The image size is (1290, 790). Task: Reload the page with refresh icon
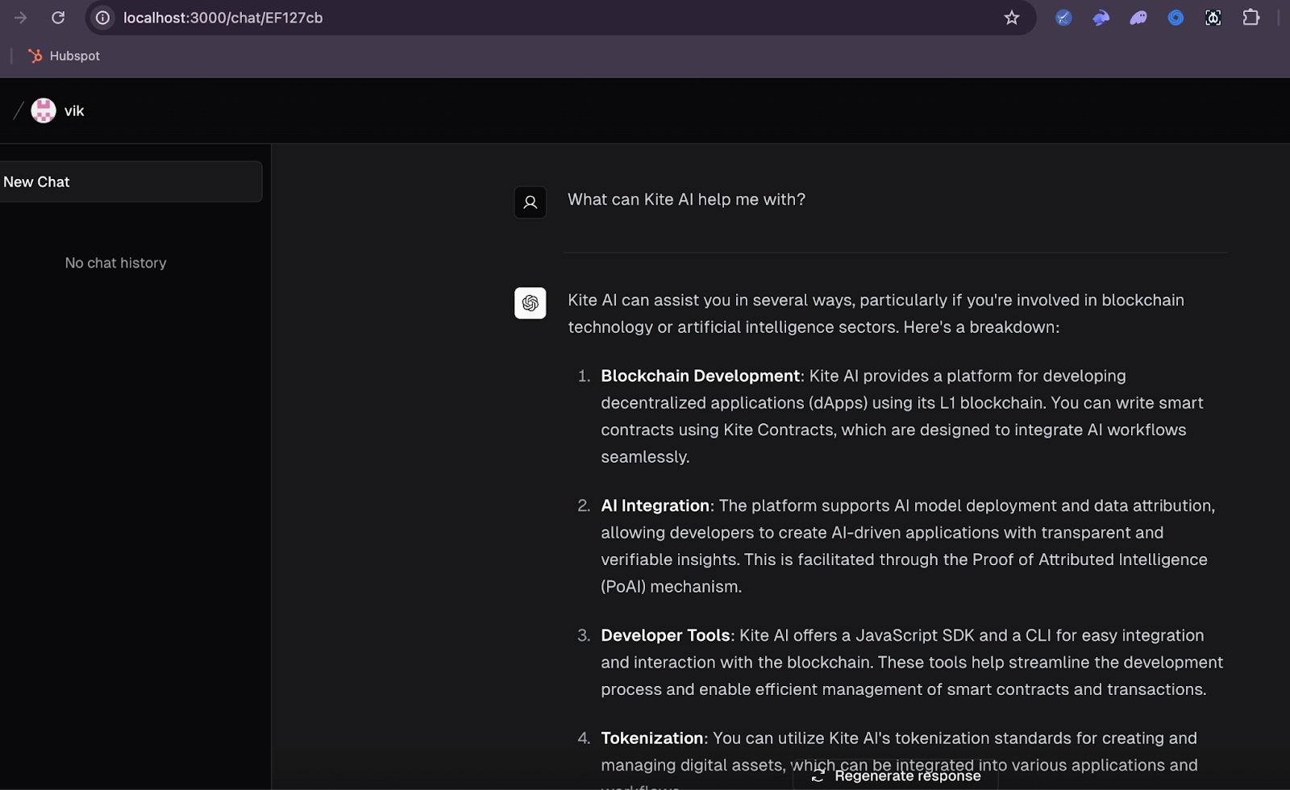coord(58,18)
